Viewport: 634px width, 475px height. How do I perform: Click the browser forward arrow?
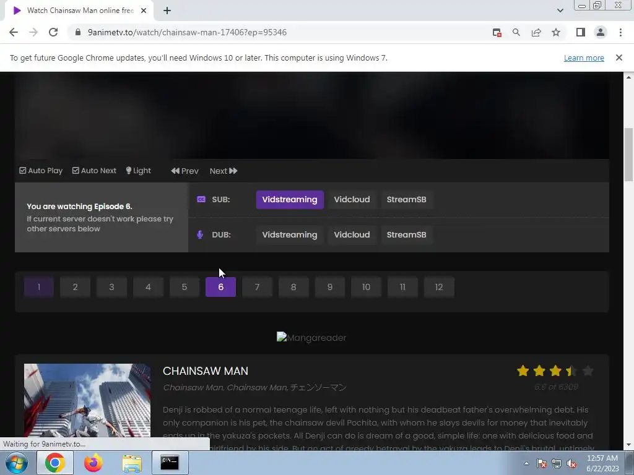tap(33, 32)
